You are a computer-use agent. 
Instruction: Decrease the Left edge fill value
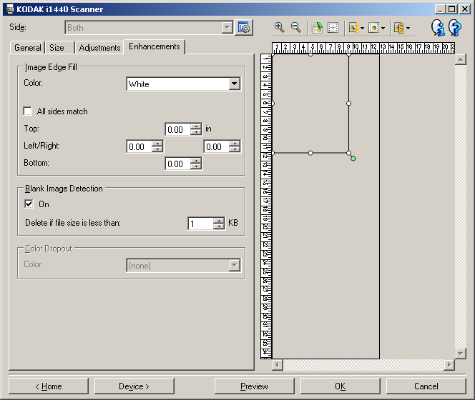click(157, 149)
